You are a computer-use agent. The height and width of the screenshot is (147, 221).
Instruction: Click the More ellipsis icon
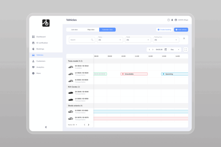(33, 73)
